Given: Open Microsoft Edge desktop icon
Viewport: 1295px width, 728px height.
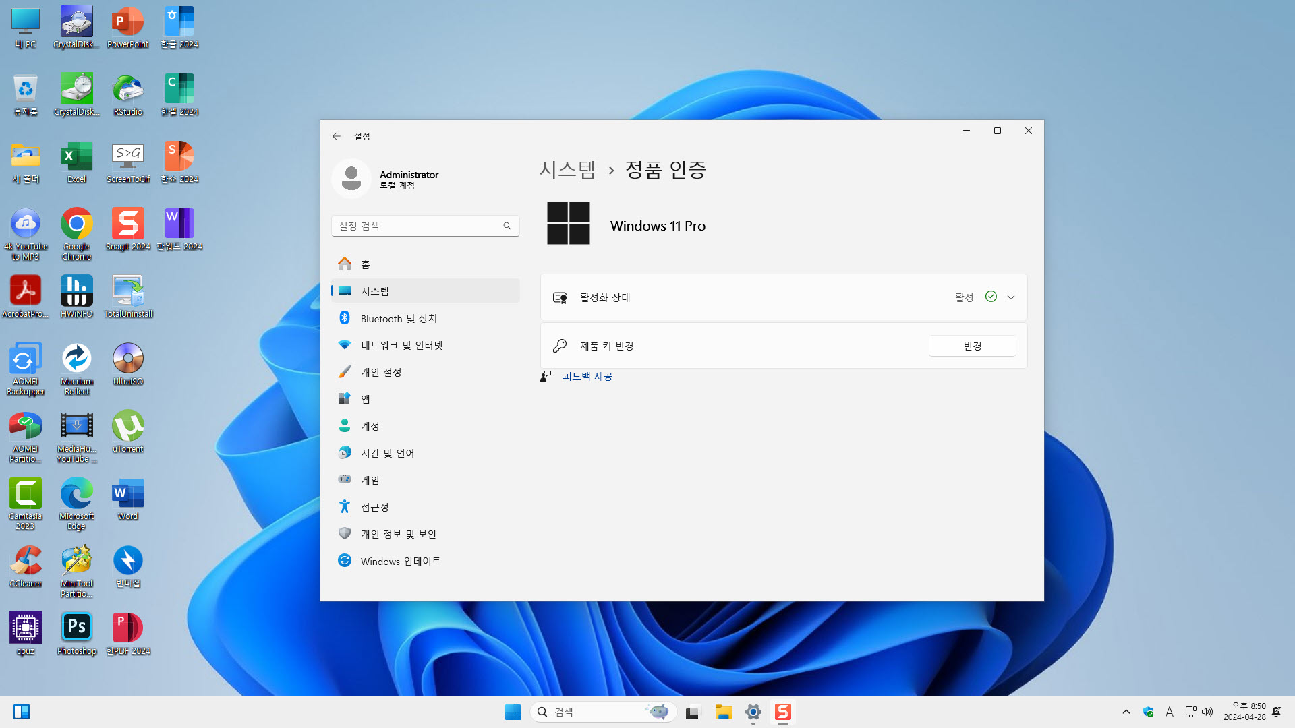Looking at the screenshot, I should click(x=77, y=504).
